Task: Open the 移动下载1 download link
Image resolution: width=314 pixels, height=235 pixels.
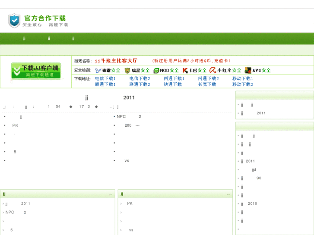Action: [x=242, y=78]
